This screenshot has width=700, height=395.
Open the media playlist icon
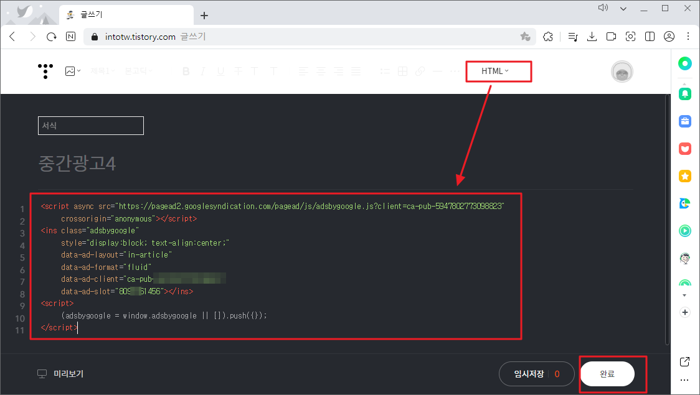(573, 37)
